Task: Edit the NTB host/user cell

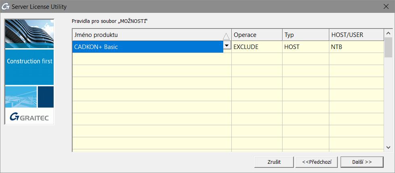Action: (x=356, y=47)
